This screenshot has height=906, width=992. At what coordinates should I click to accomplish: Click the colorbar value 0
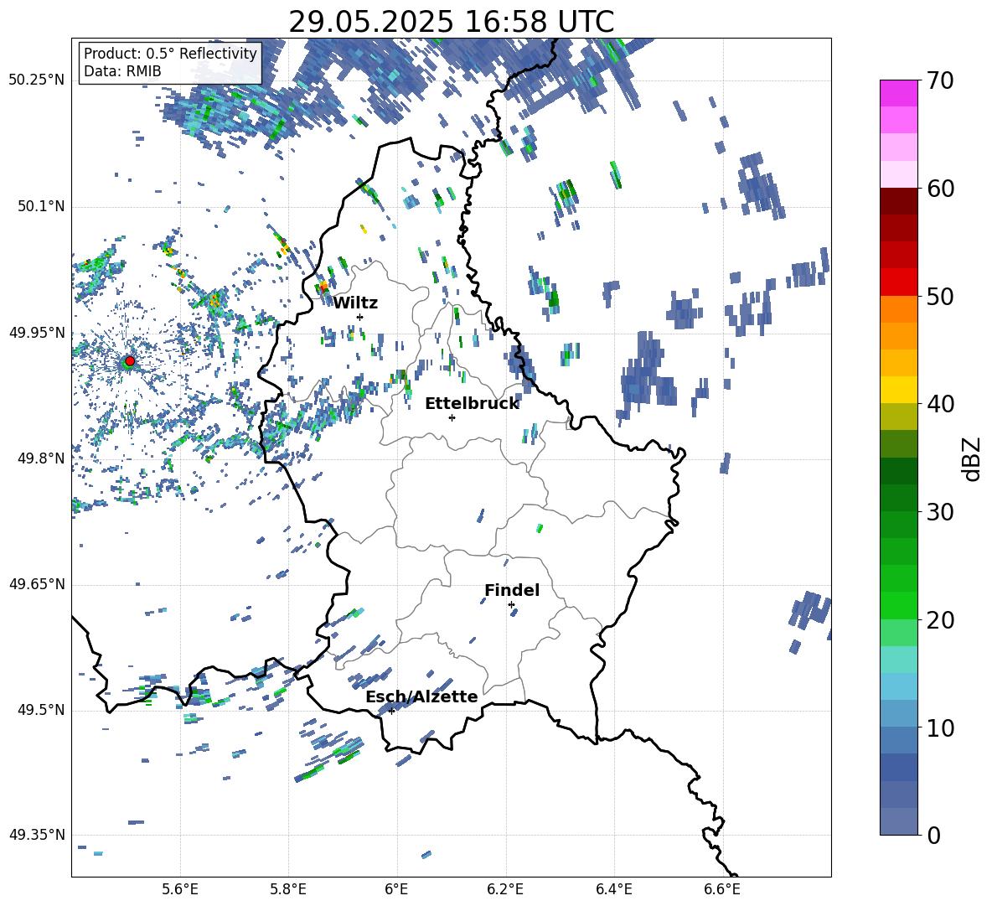pyautogui.click(x=933, y=836)
